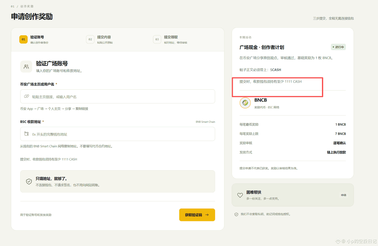Click the 困难帮扶 card title

pyautogui.click(x=254, y=192)
